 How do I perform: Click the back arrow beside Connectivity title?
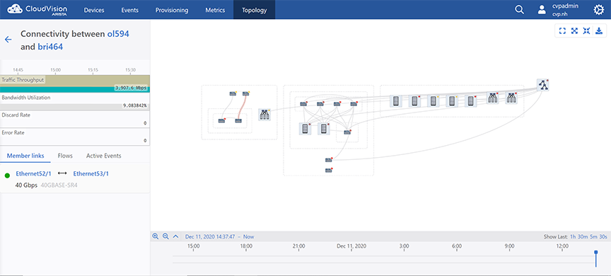(x=8, y=40)
